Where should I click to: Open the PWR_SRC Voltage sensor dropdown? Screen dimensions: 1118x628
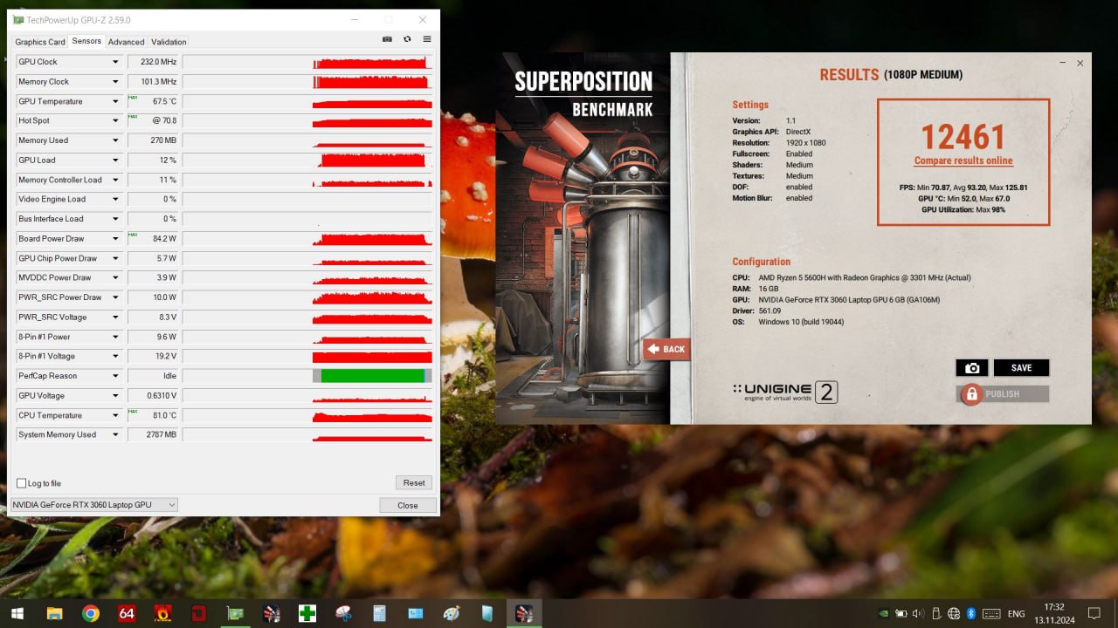(x=115, y=317)
